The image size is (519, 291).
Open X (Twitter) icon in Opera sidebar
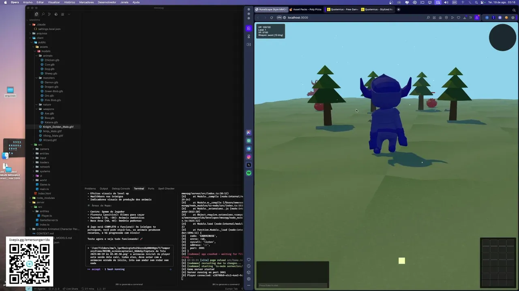(249, 165)
